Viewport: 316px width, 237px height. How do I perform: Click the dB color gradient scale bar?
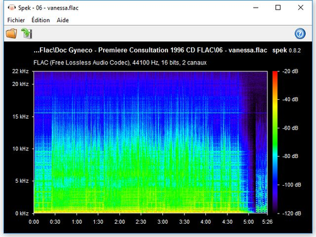275,142
